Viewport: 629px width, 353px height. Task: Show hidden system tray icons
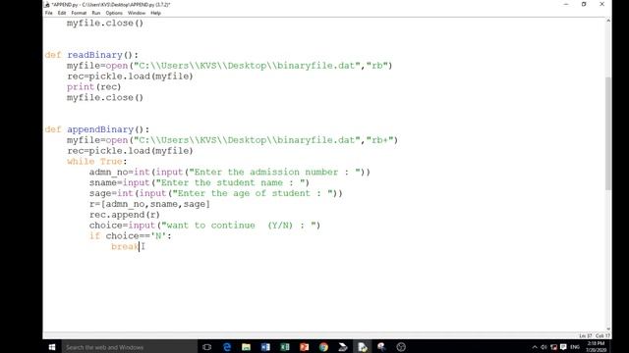(x=535, y=347)
